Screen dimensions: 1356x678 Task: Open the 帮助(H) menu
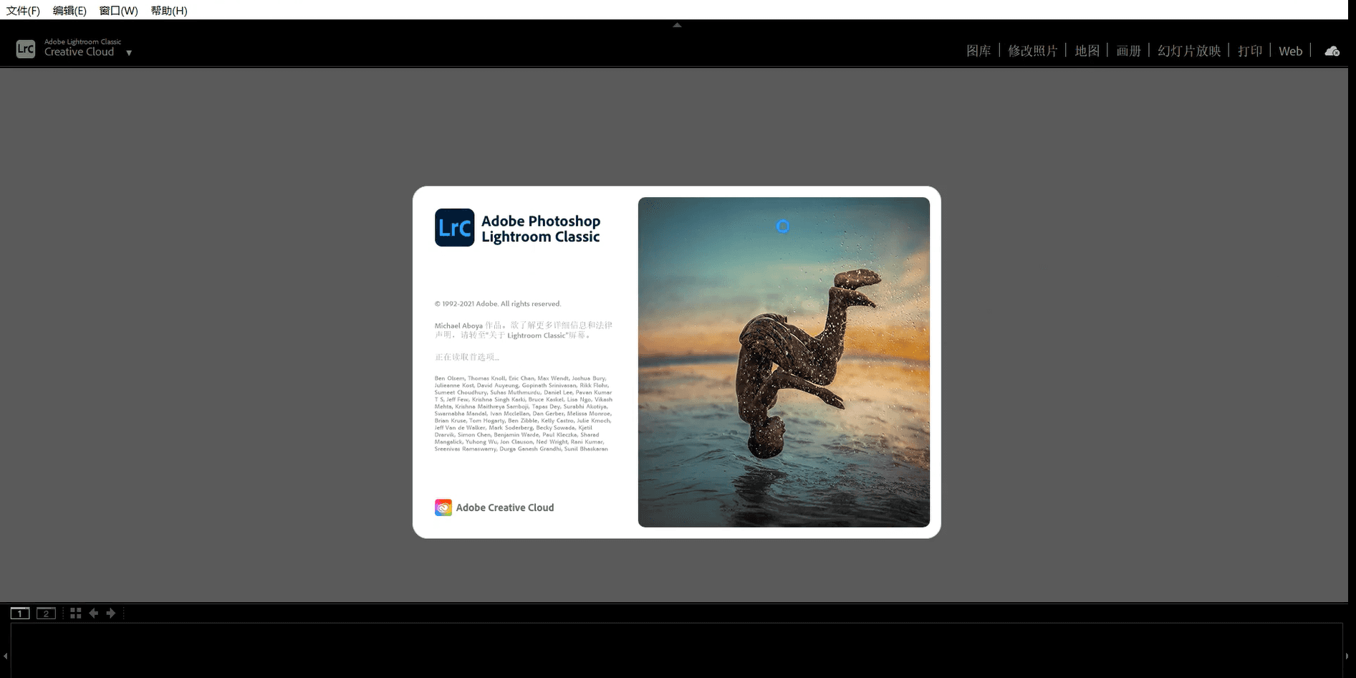pos(169,10)
